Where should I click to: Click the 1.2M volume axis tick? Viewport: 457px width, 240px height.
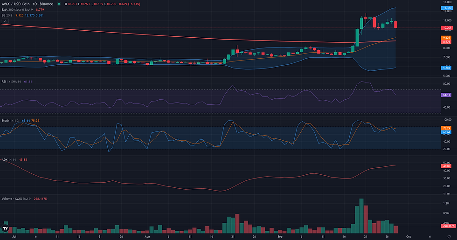pyautogui.click(x=446, y=203)
